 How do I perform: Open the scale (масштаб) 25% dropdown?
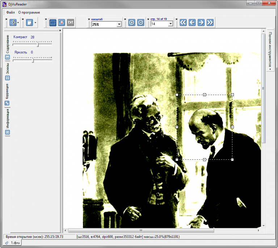coord(119,24)
